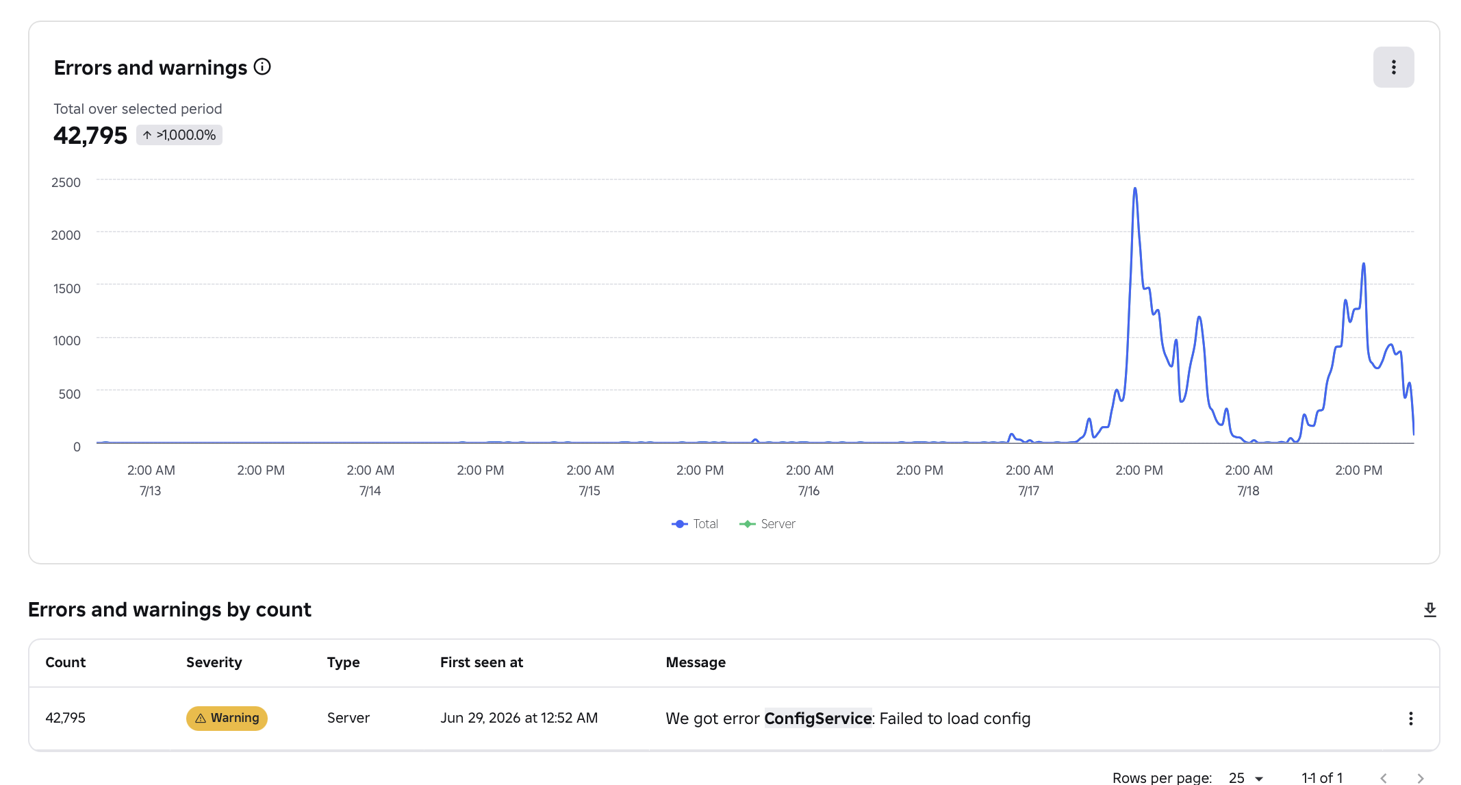Open the ConfigService row's three-dot menu

(x=1410, y=718)
